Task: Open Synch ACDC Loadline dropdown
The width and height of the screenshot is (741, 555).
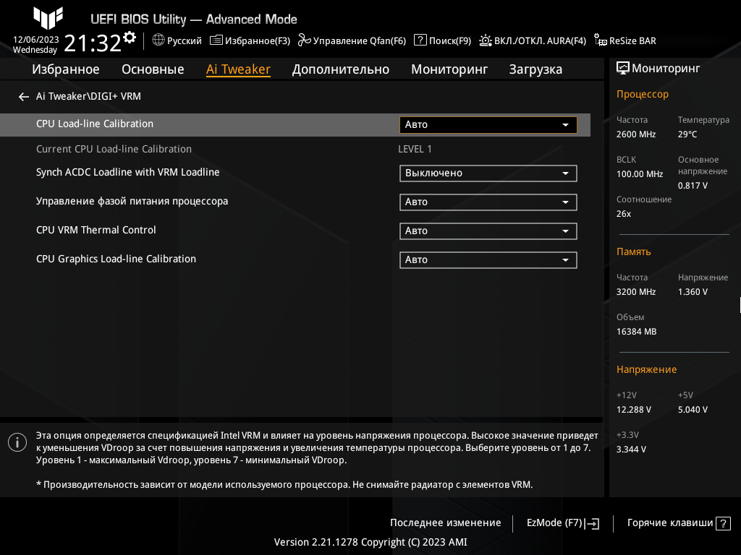Action: (x=488, y=173)
